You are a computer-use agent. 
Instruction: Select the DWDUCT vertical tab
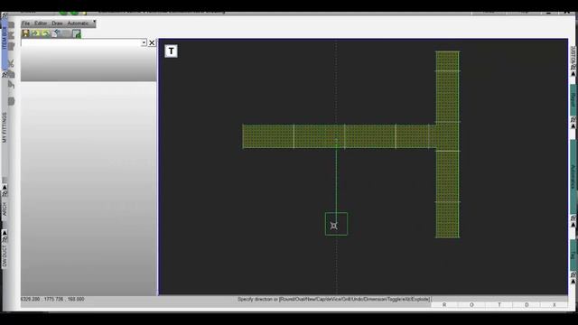pos(5,254)
